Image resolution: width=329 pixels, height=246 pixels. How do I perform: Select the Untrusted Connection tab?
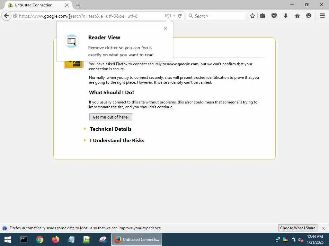(x=38, y=5)
